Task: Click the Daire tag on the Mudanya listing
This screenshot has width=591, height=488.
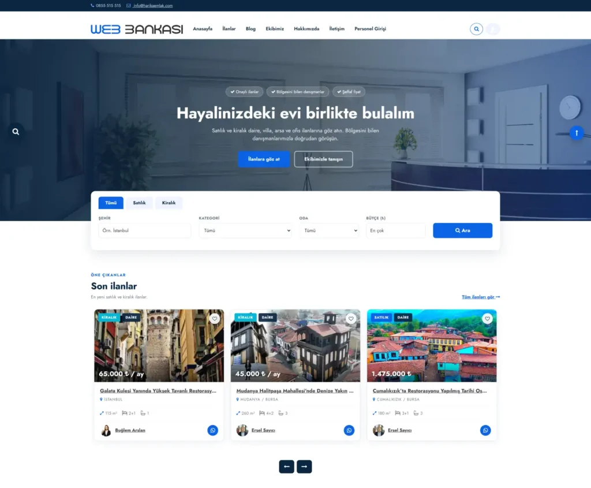Action: 267,318
